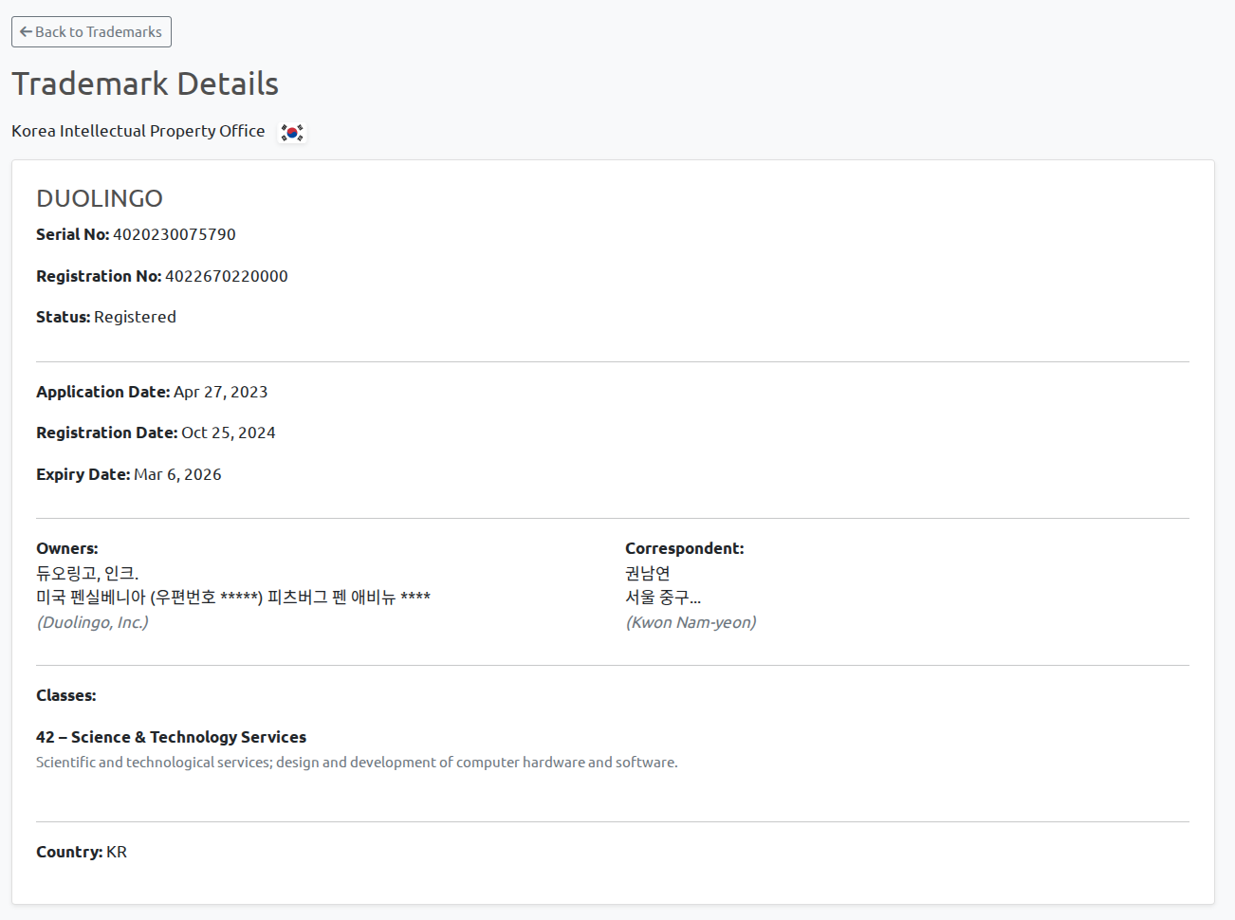Click the Korean owner address line
The width and height of the screenshot is (1235, 920).
click(233, 597)
